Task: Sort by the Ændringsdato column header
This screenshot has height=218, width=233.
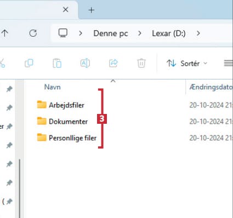Action: tap(211, 87)
